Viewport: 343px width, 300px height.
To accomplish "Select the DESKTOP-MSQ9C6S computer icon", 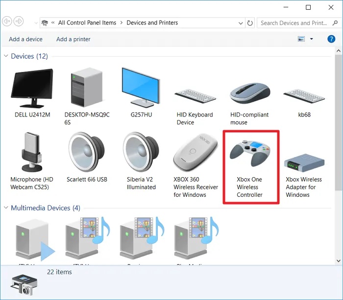I will [87, 87].
